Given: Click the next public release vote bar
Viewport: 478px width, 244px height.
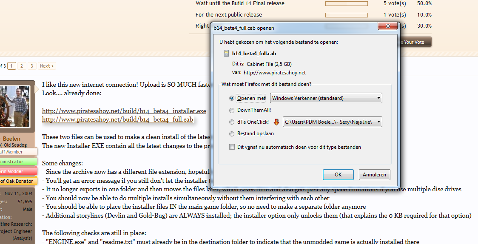Looking at the screenshot, I should 347,15.
